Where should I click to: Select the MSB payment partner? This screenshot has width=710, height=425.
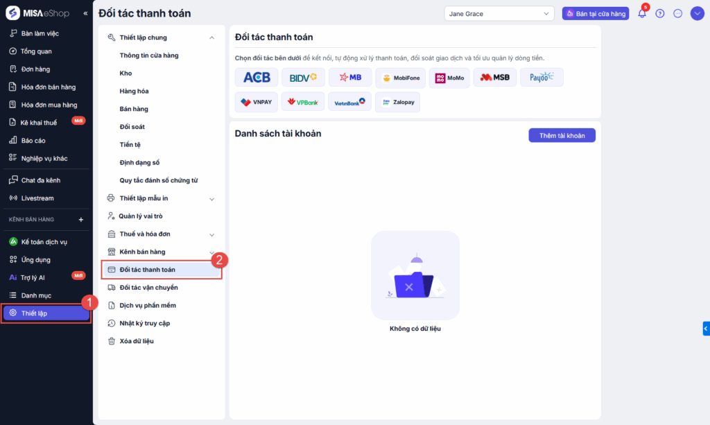click(x=494, y=78)
